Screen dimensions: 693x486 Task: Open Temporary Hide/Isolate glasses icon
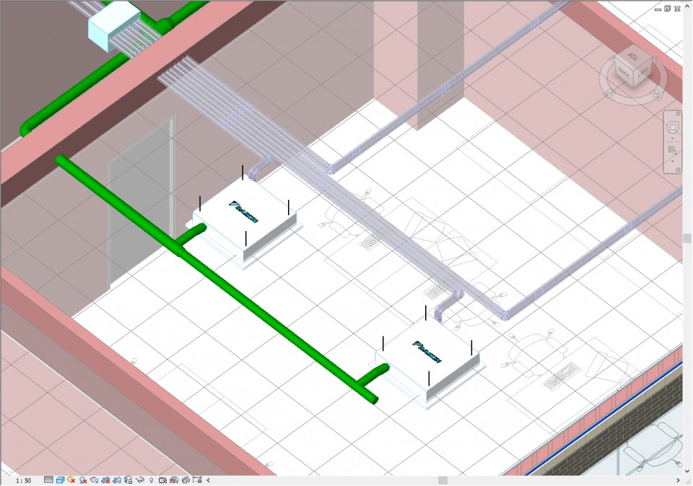coord(140,480)
